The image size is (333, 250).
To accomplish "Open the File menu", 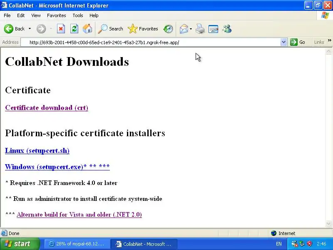I will pos(7,15).
